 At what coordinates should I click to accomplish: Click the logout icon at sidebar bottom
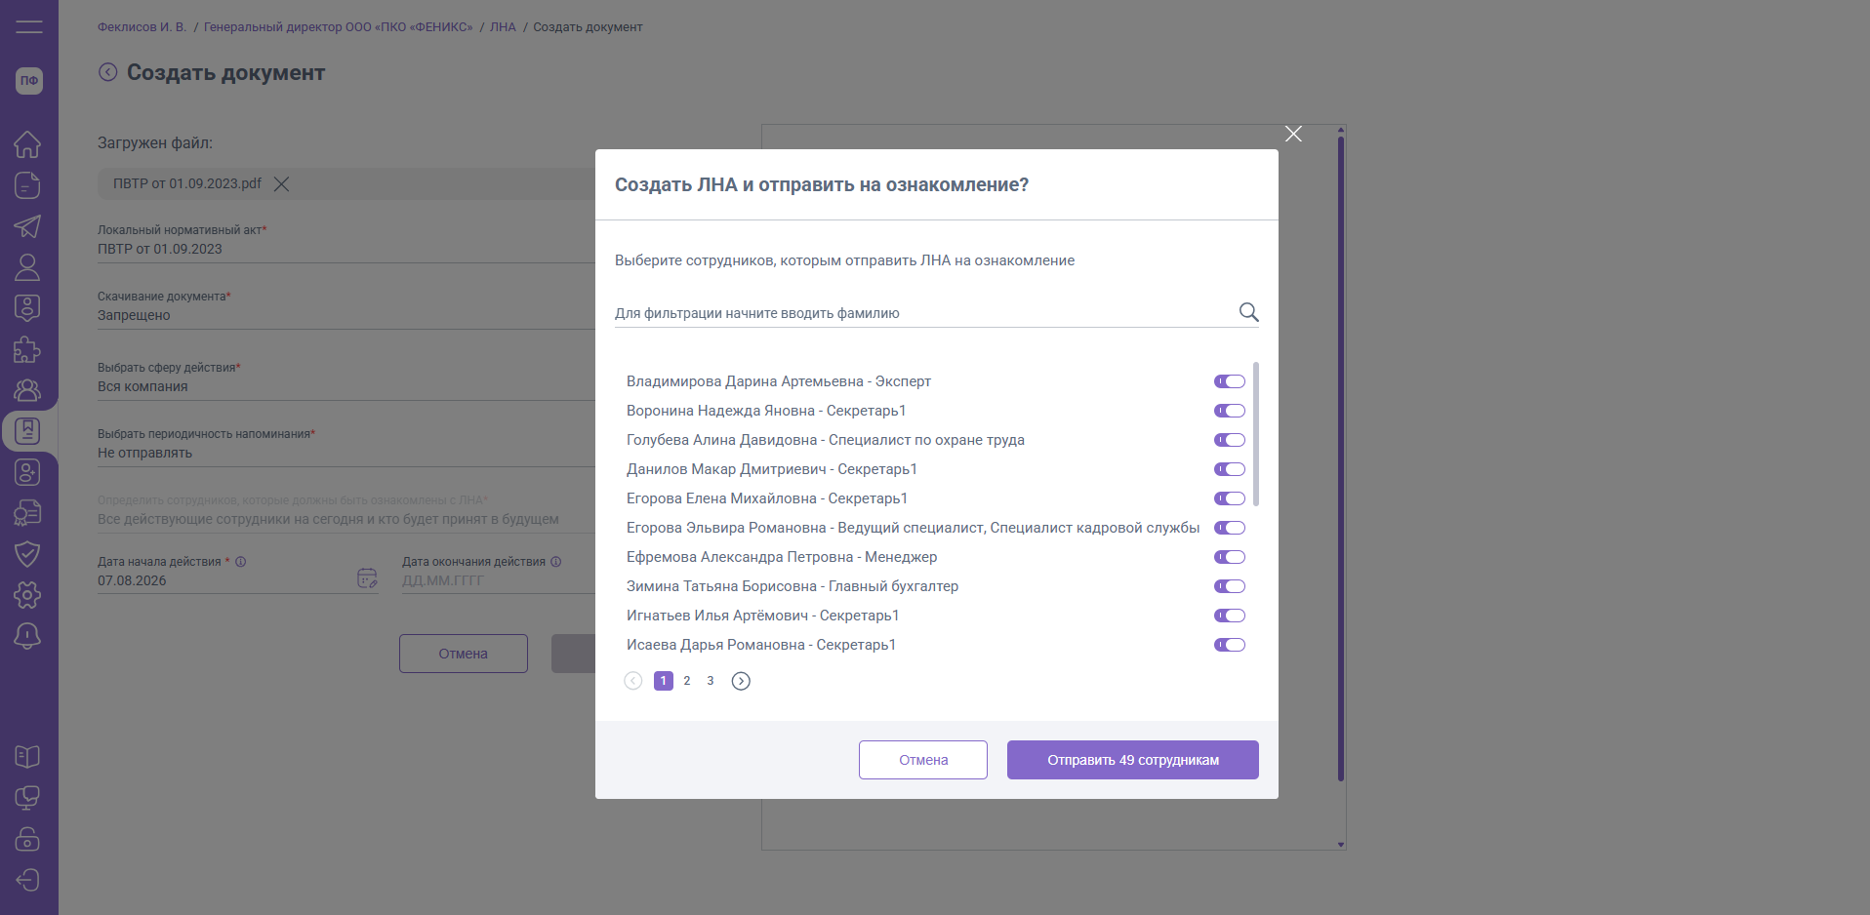tap(27, 880)
